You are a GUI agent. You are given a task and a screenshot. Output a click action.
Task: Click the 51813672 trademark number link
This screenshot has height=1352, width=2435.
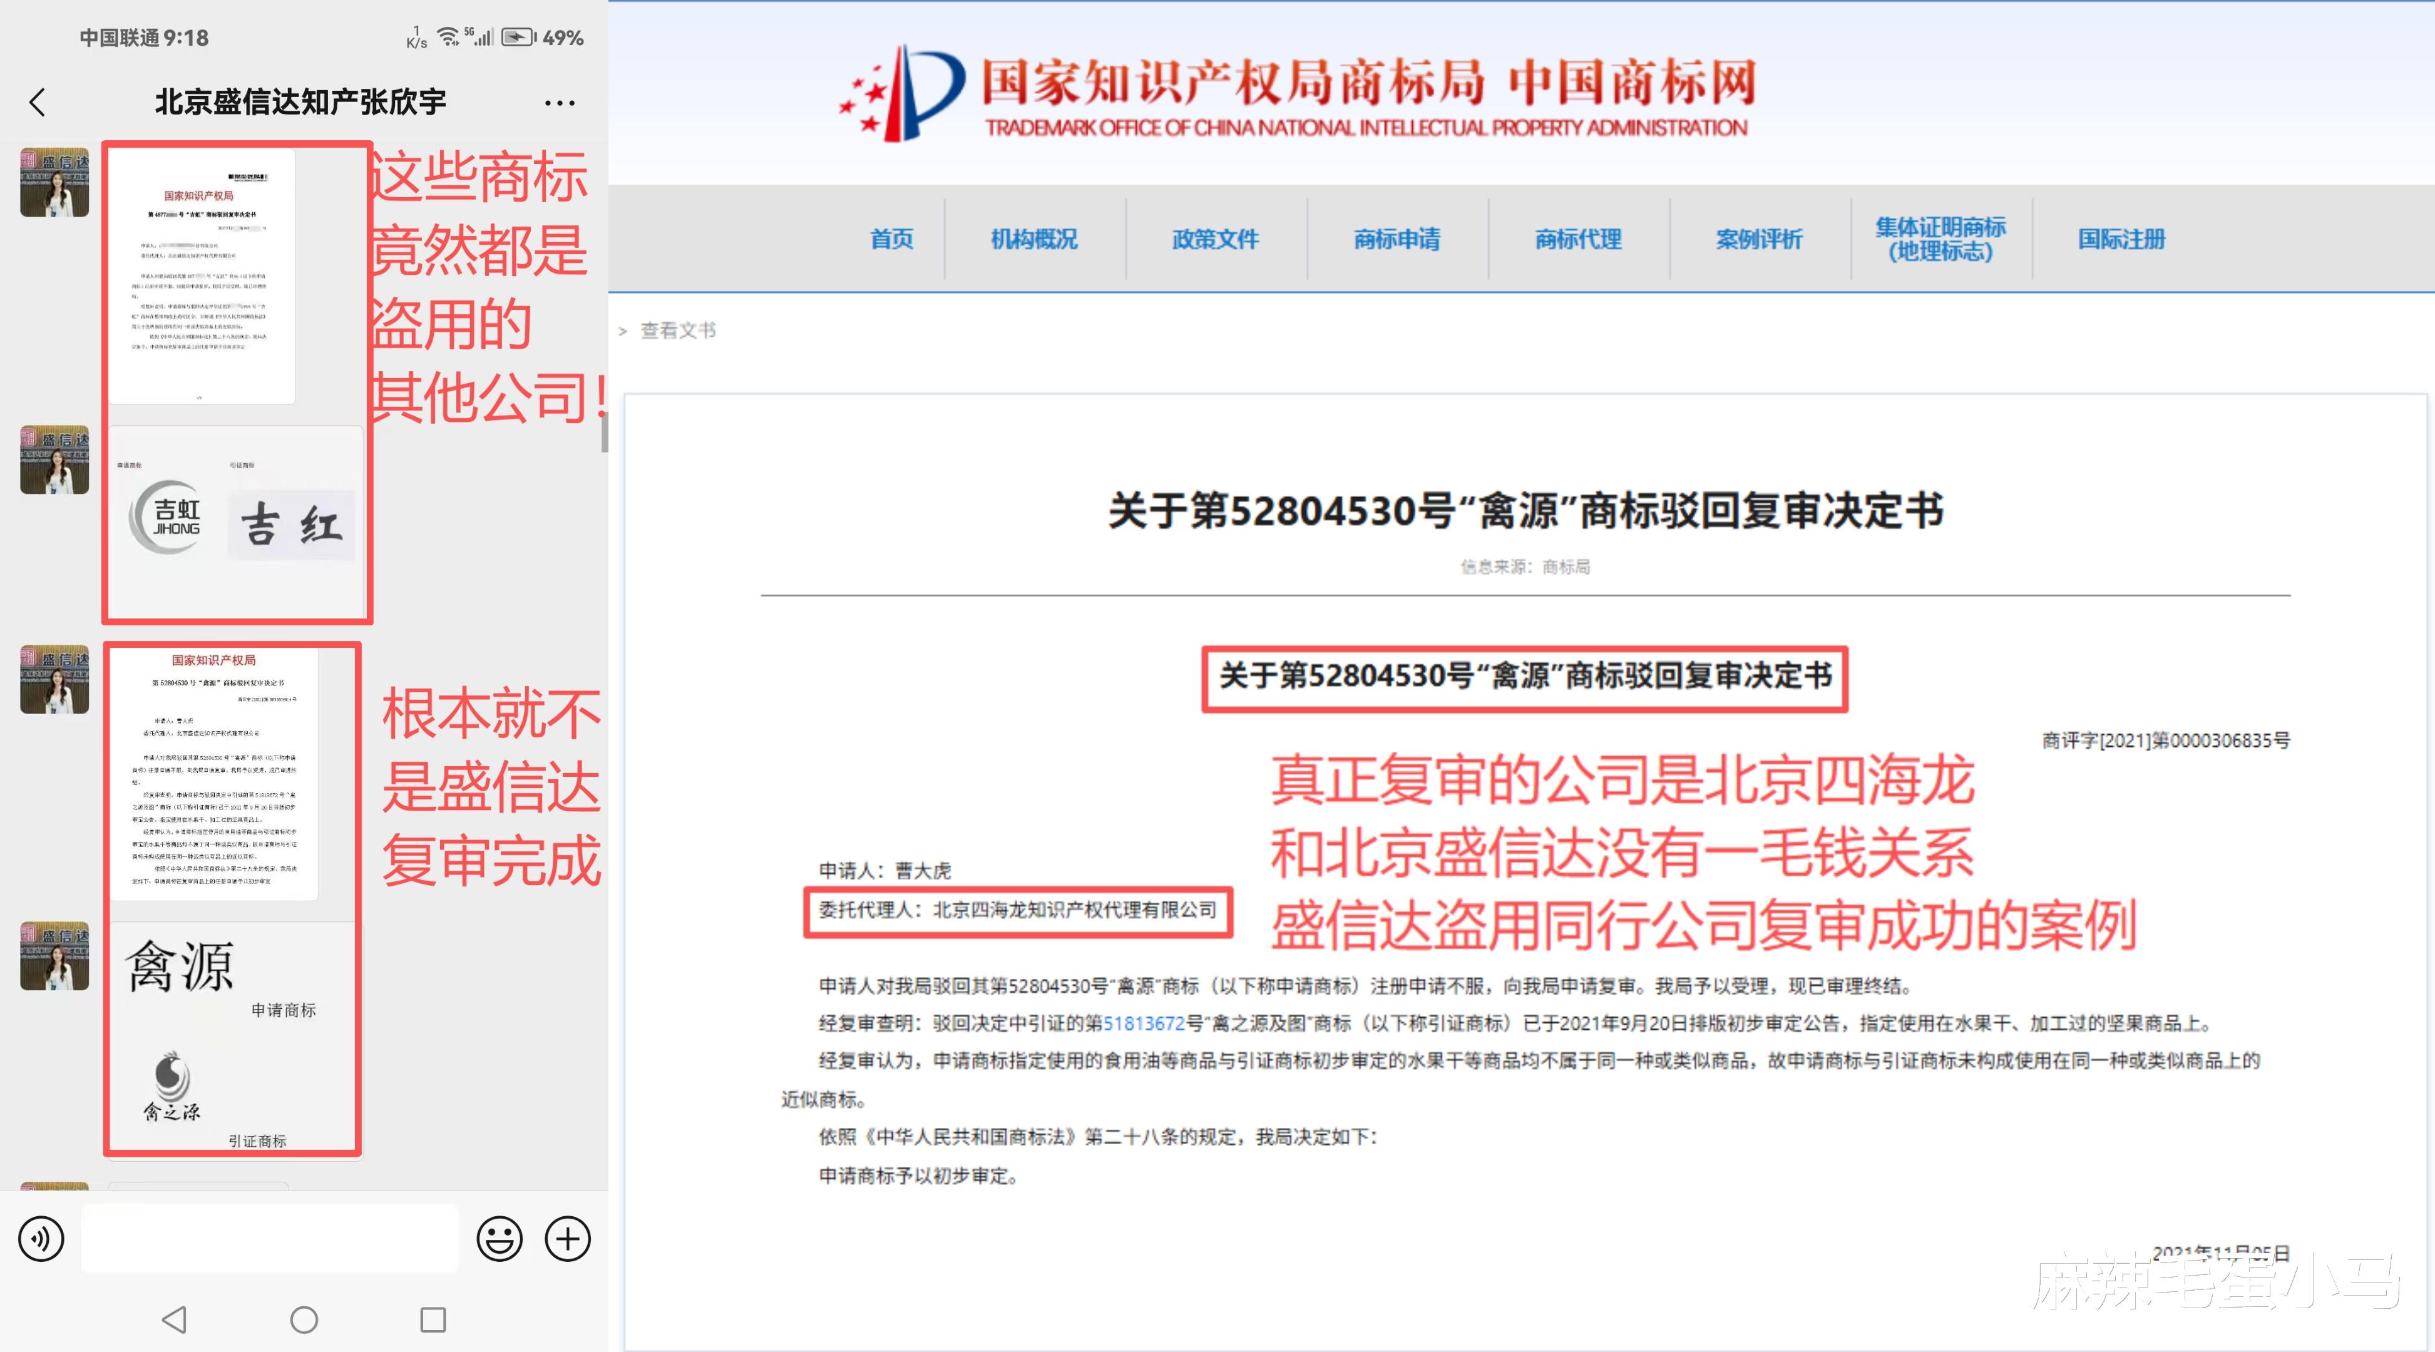coord(1144,1023)
